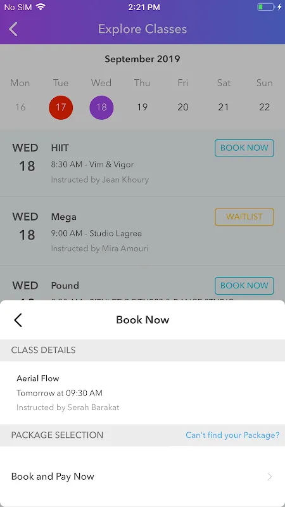Tap the Wi-Fi status icon
This screenshot has height=507, width=285.
pyautogui.click(x=41, y=7)
